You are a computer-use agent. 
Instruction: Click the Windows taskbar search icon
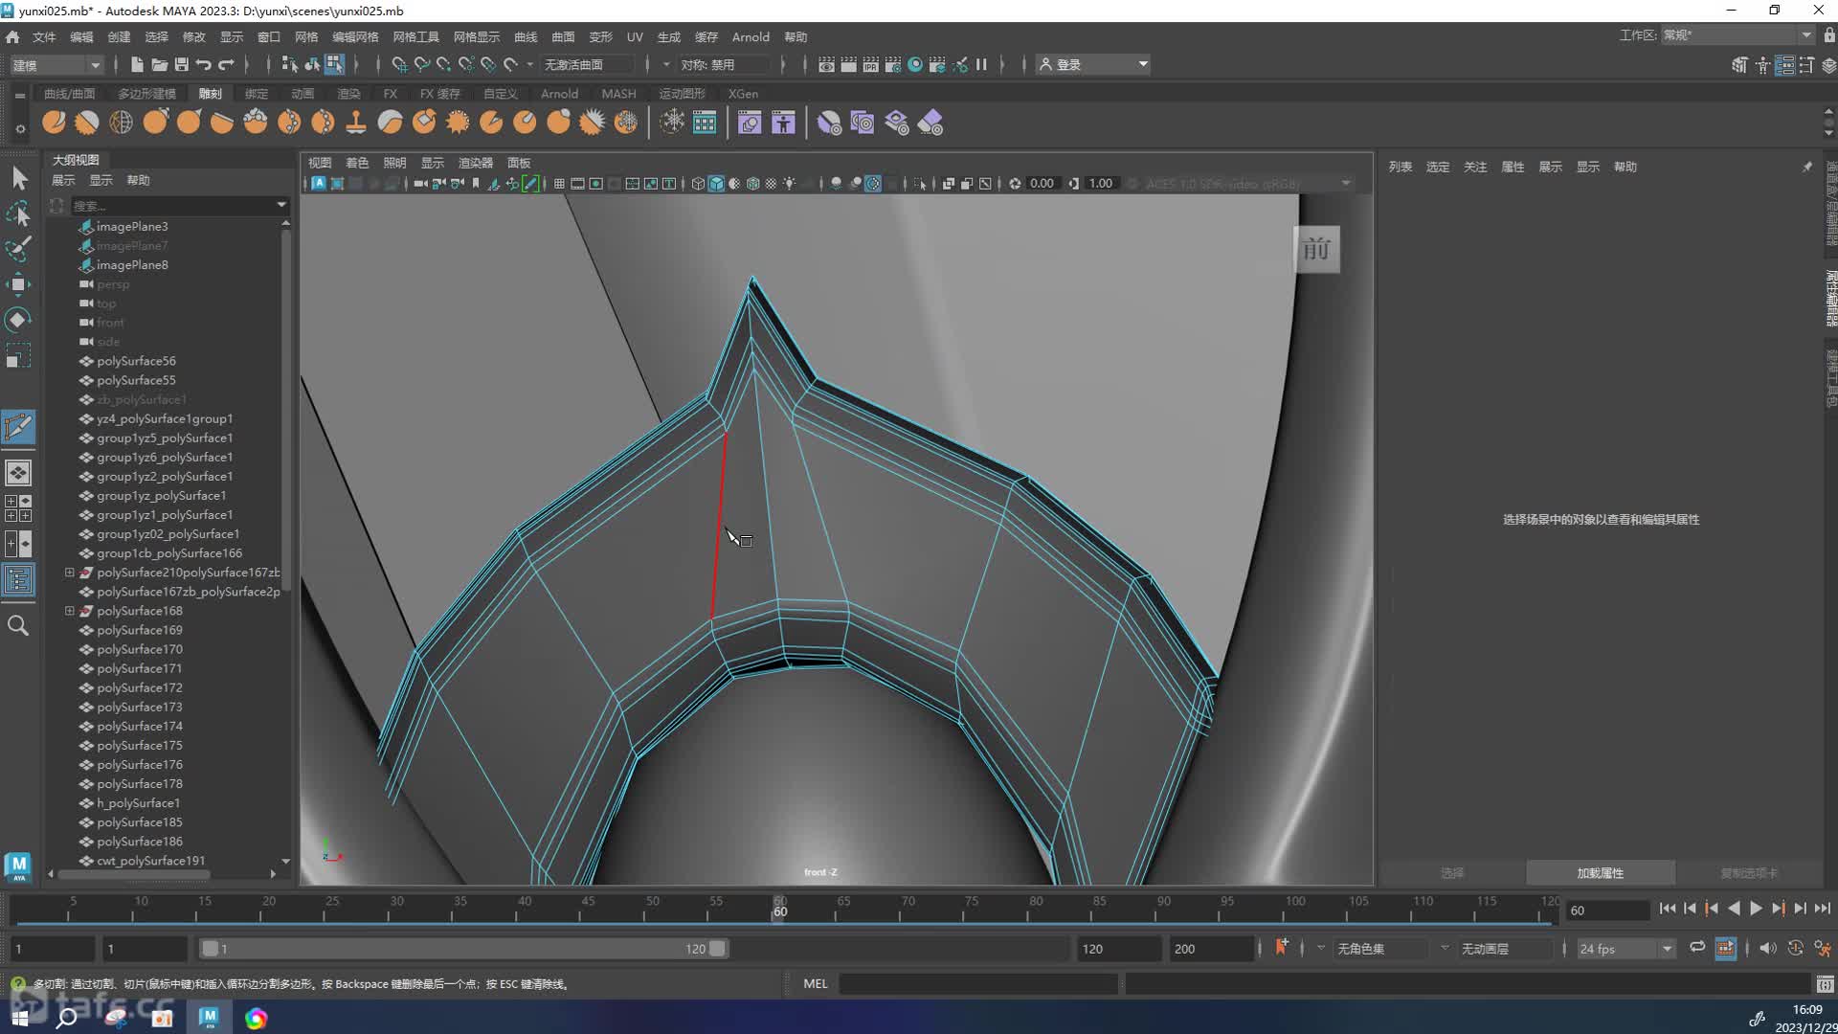[x=66, y=1018]
